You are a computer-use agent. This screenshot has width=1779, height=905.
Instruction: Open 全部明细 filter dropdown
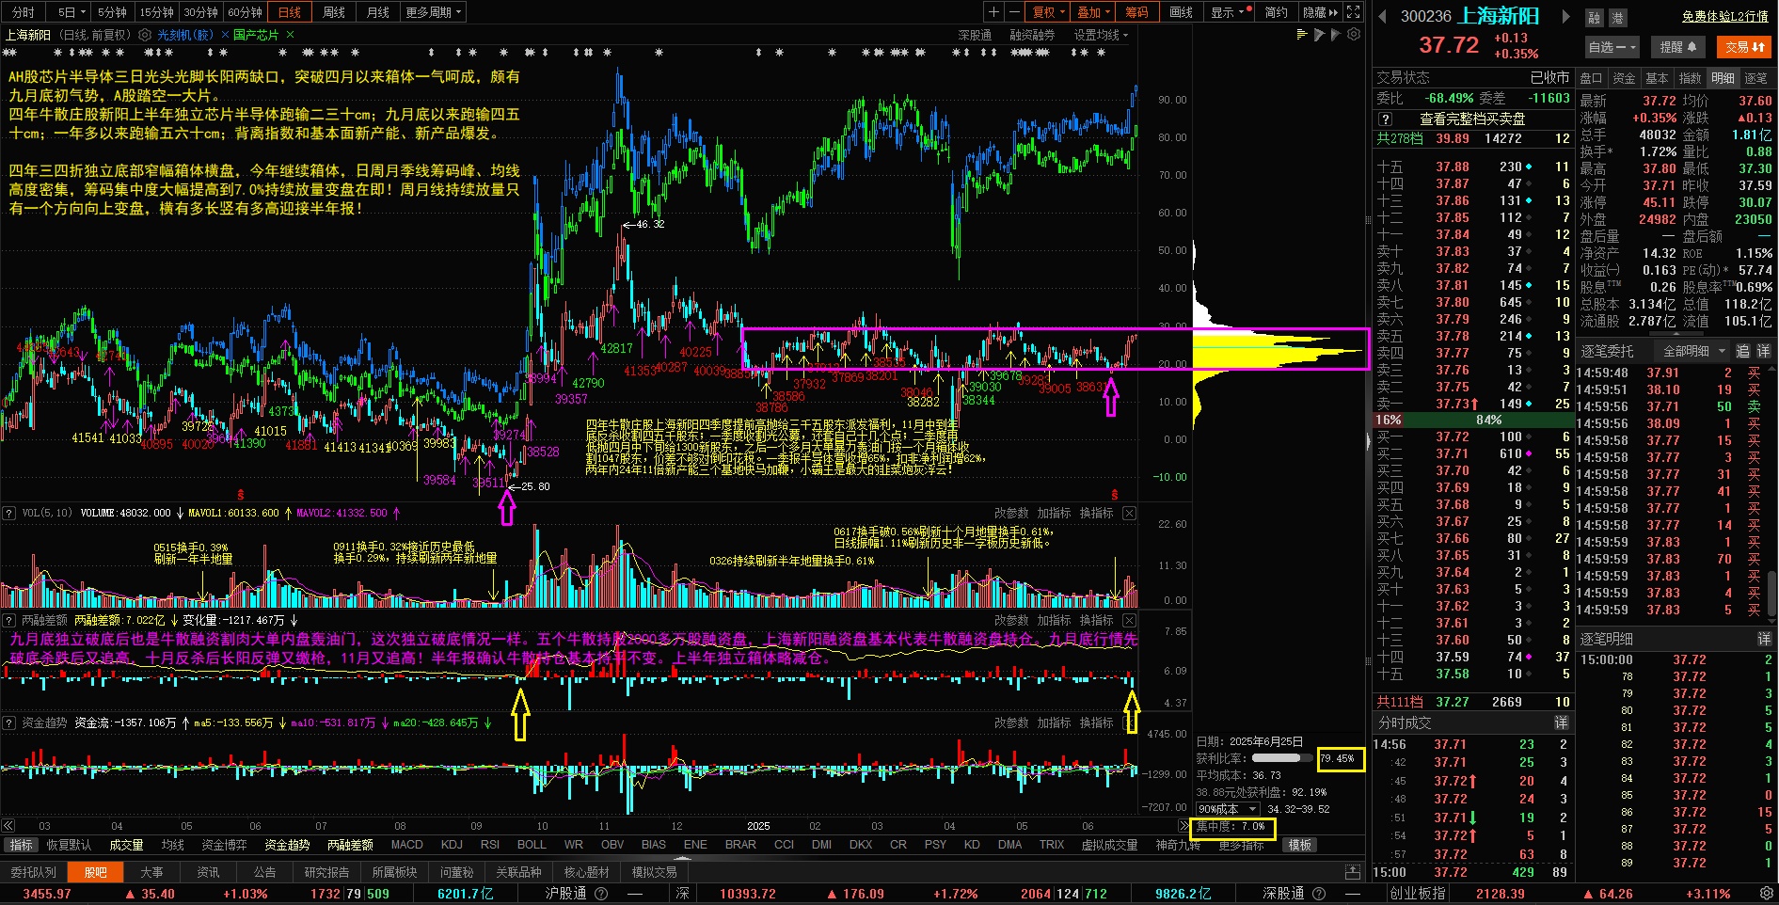[1693, 351]
